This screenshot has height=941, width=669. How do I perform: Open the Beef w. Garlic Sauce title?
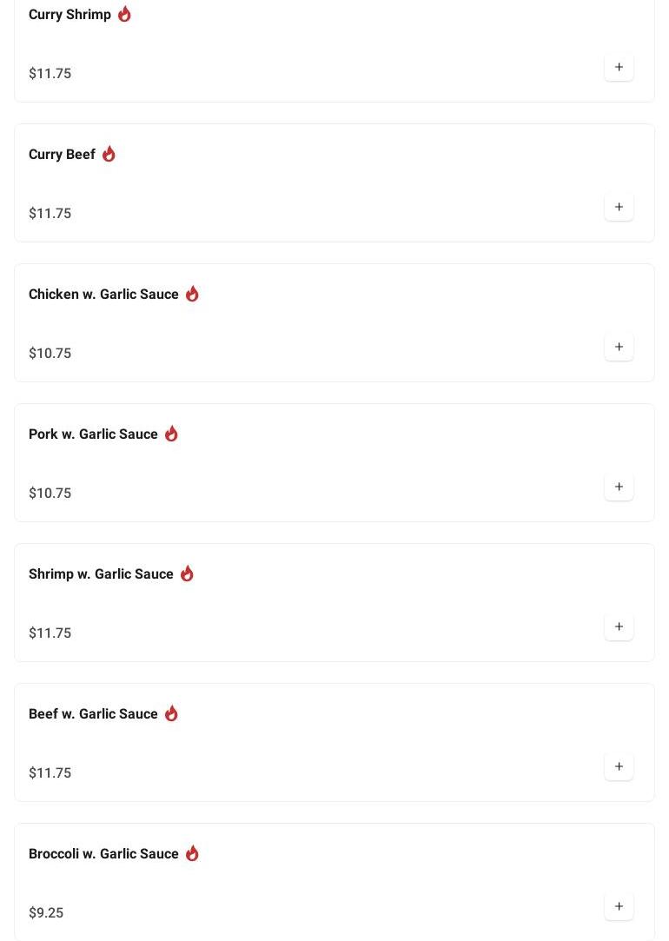(93, 714)
